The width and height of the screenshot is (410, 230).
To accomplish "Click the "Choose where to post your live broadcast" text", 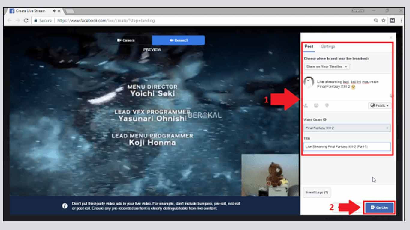I will (336, 59).
